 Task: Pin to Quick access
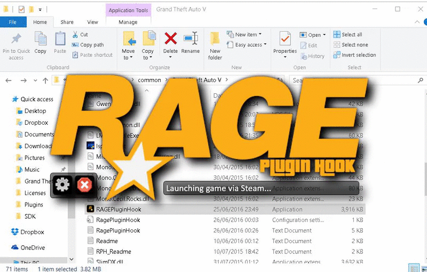click(16, 46)
